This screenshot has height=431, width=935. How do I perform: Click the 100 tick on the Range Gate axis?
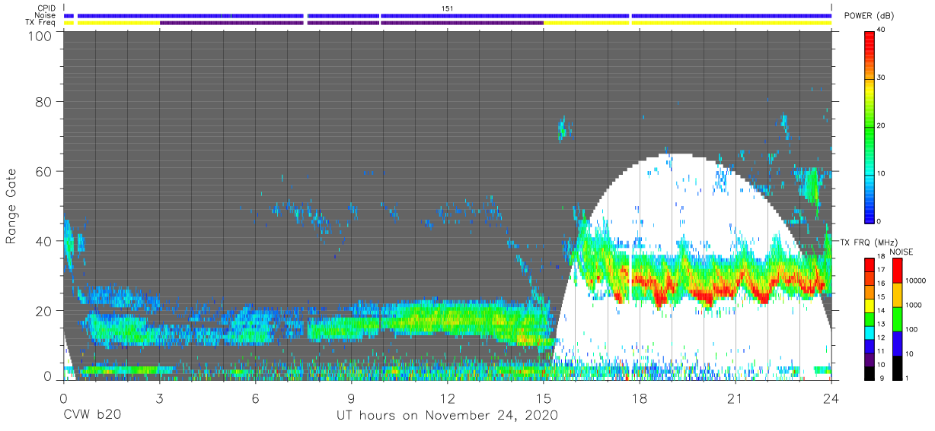click(x=40, y=36)
